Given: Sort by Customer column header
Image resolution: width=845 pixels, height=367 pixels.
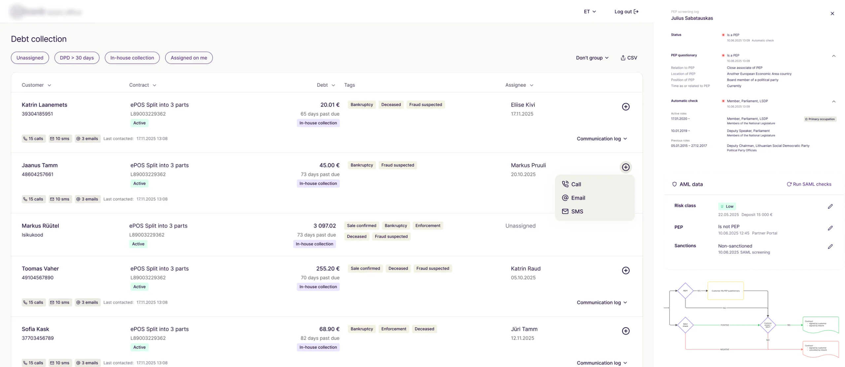Looking at the screenshot, I should click(36, 85).
